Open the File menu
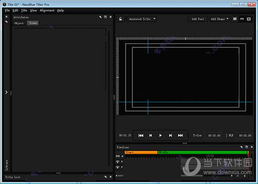The height and width of the screenshot is (184, 258). pyautogui.click(x=7, y=10)
